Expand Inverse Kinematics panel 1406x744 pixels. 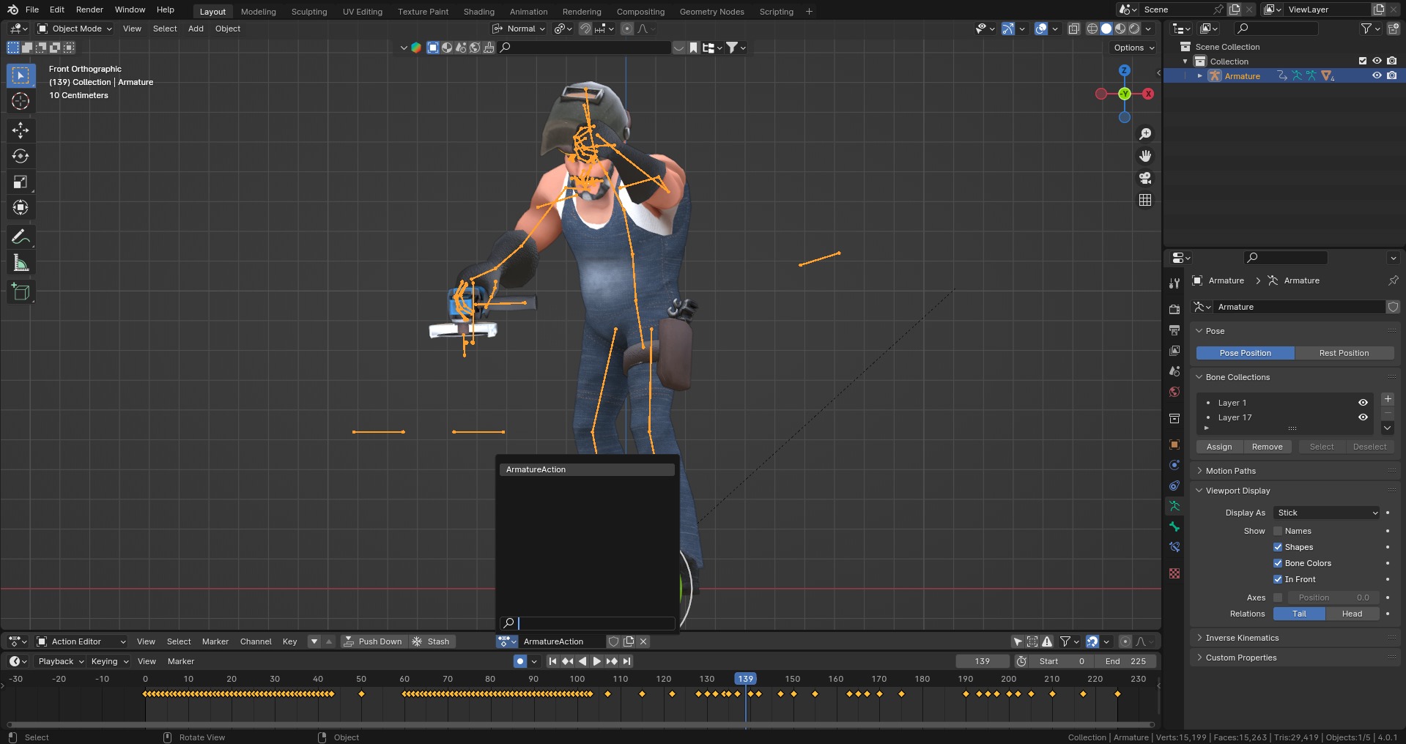tap(1243, 638)
